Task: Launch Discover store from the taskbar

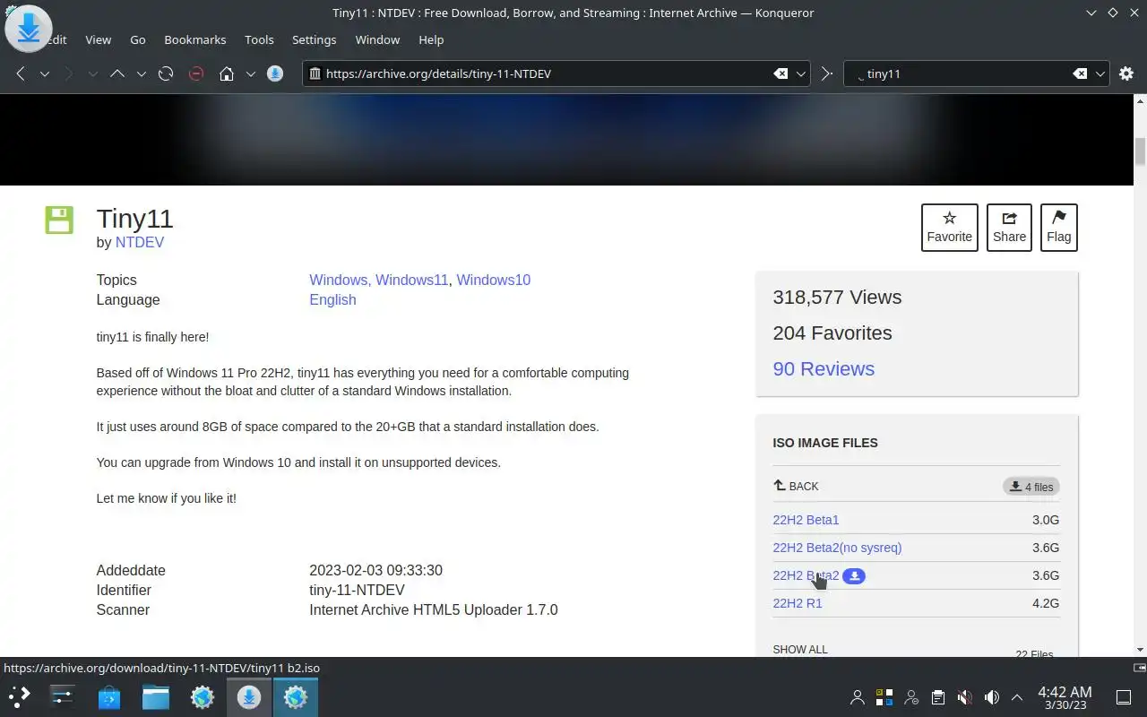Action: tap(109, 696)
